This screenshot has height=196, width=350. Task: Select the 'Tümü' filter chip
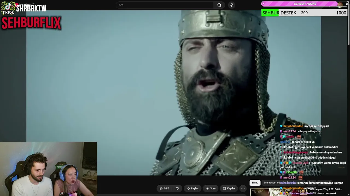255,183
